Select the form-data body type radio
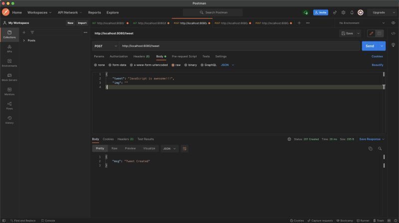The height and width of the screenshot is (223, 399). (x=110, y=65)
